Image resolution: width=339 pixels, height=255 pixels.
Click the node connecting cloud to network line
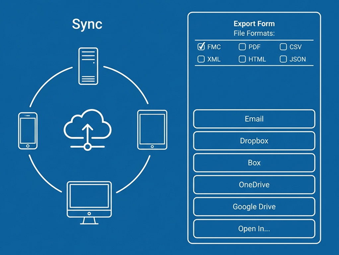pos(88,147)
